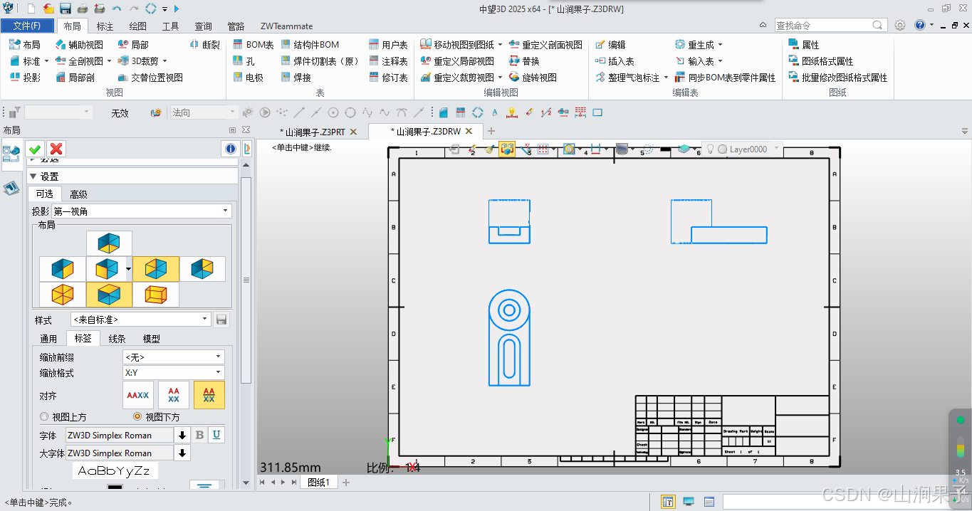
Task: Toggle underline U font button
Action: [216, 435]
